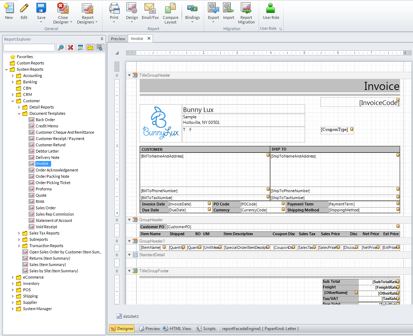Click the Compare Layout icon
413x336 pixels.
pyautogui.click(x=170, y=8)
